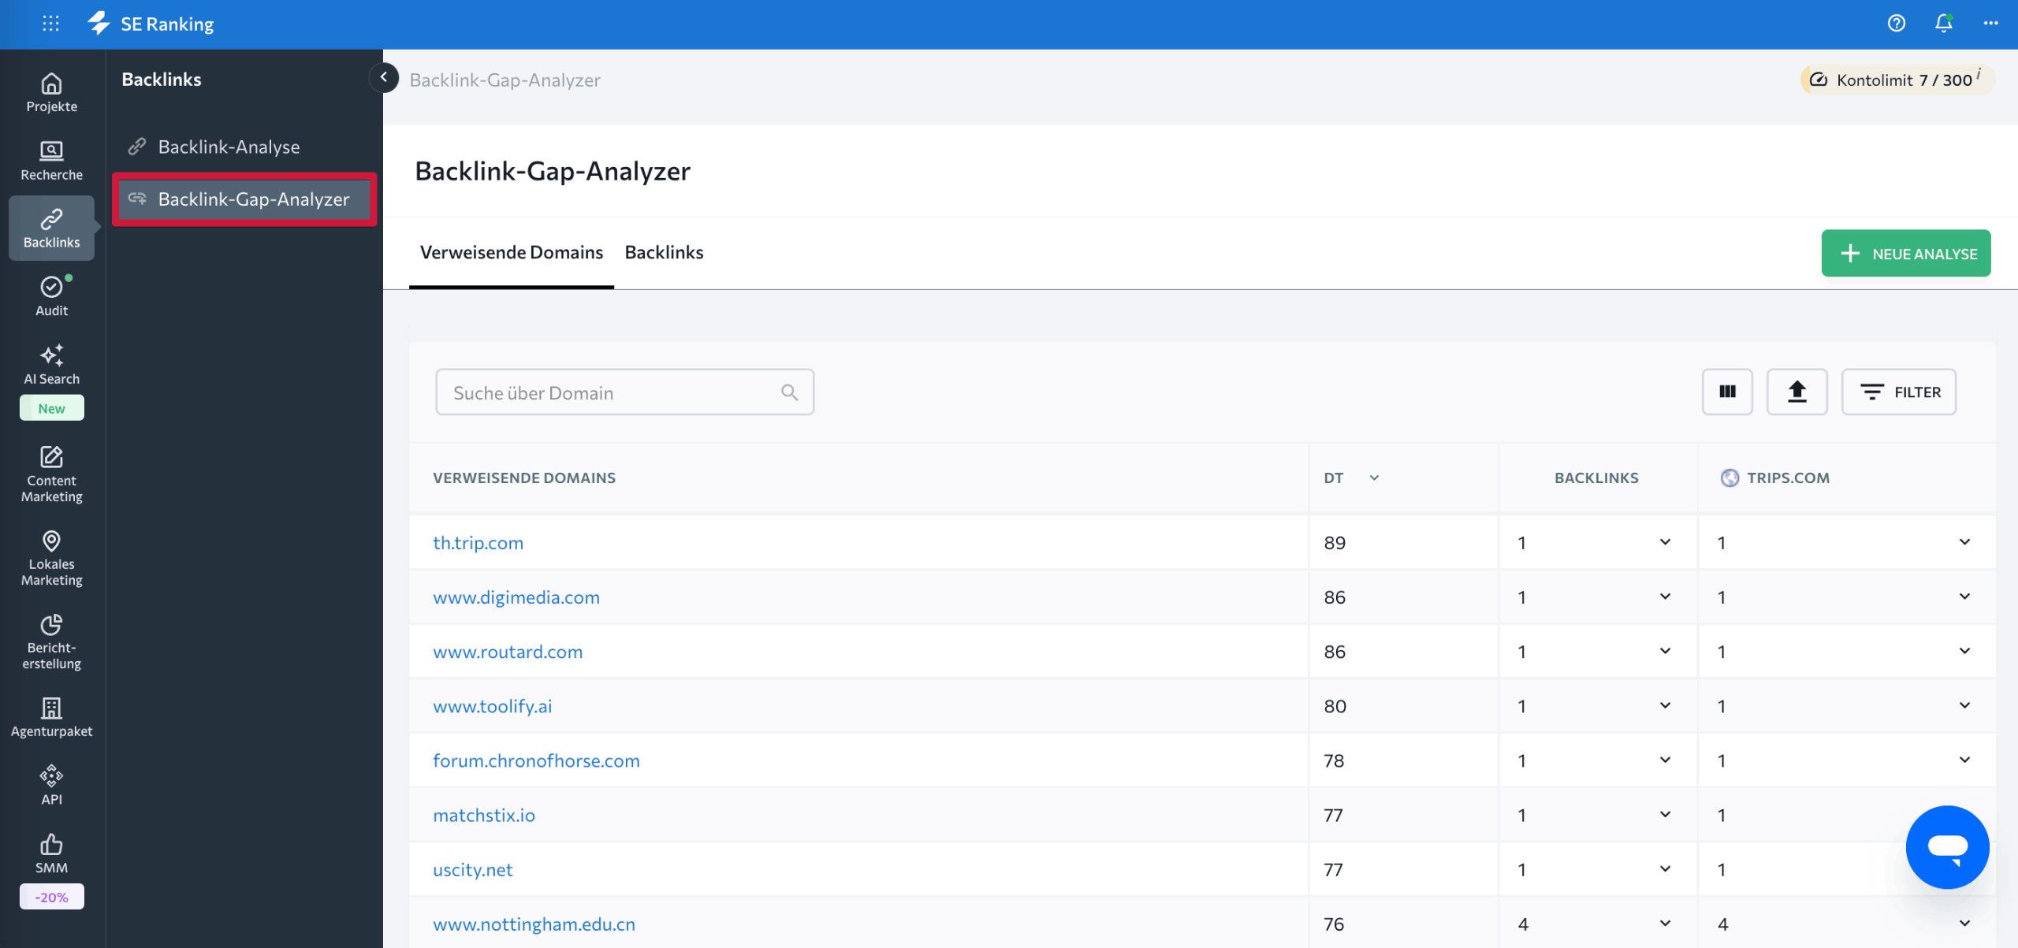Open the DT sort dropdown
Screen dimensions: 2018x948
click(1375, 478)
